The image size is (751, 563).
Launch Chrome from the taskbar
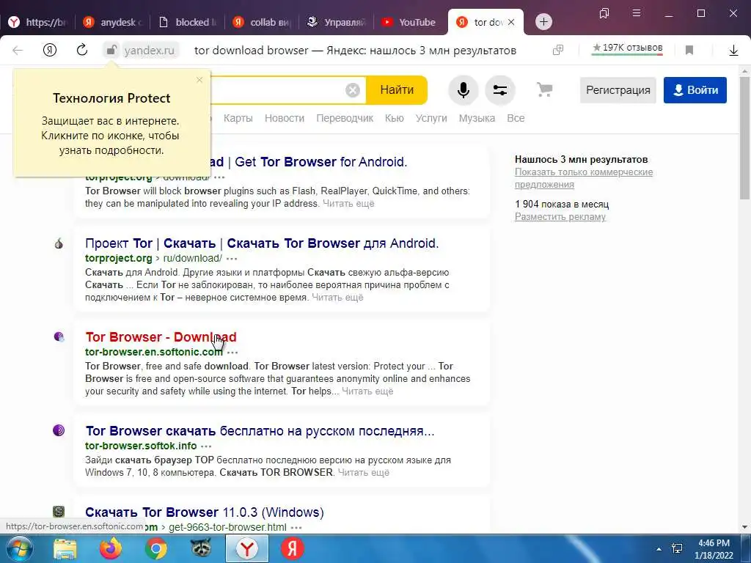pyautogui.click(x=155, y=548)
